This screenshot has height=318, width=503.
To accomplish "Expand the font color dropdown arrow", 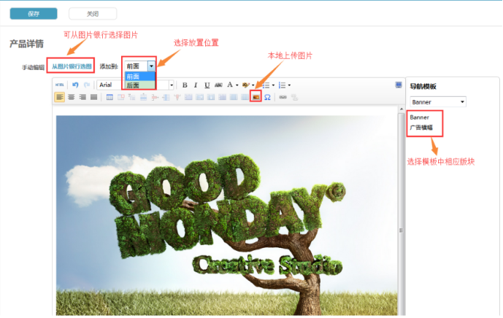I will point(237,85).
